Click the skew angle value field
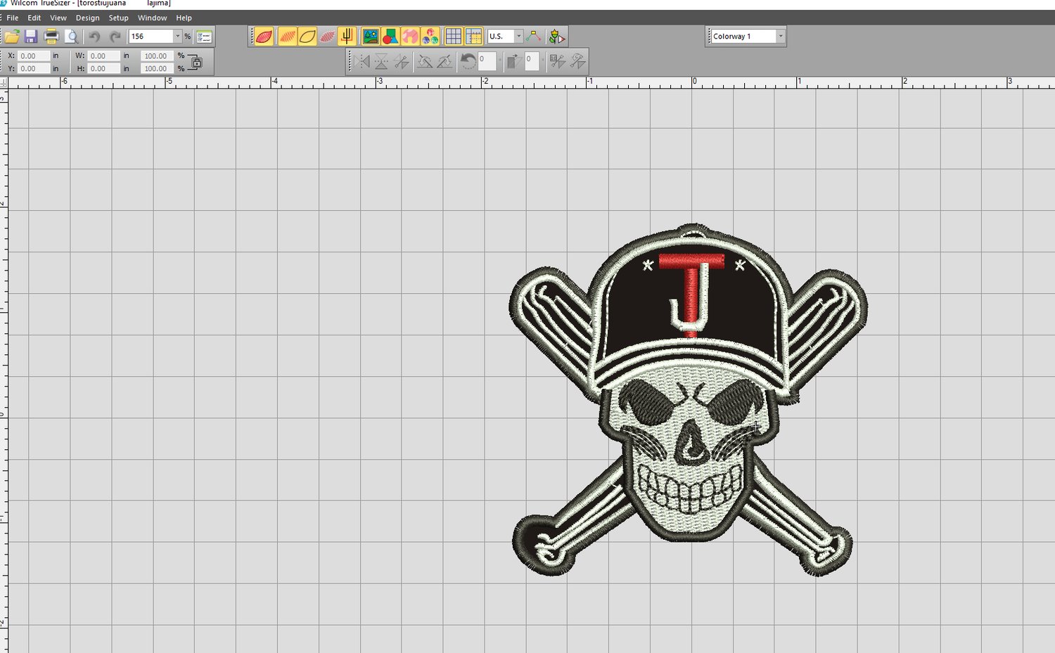 click(x=532, y=61)
